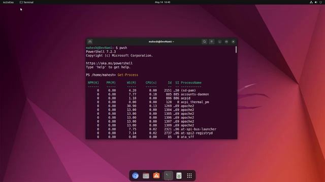Click the ProcessName column header
The width and height of the screenshot is (325, 182).
coord(191,82)
